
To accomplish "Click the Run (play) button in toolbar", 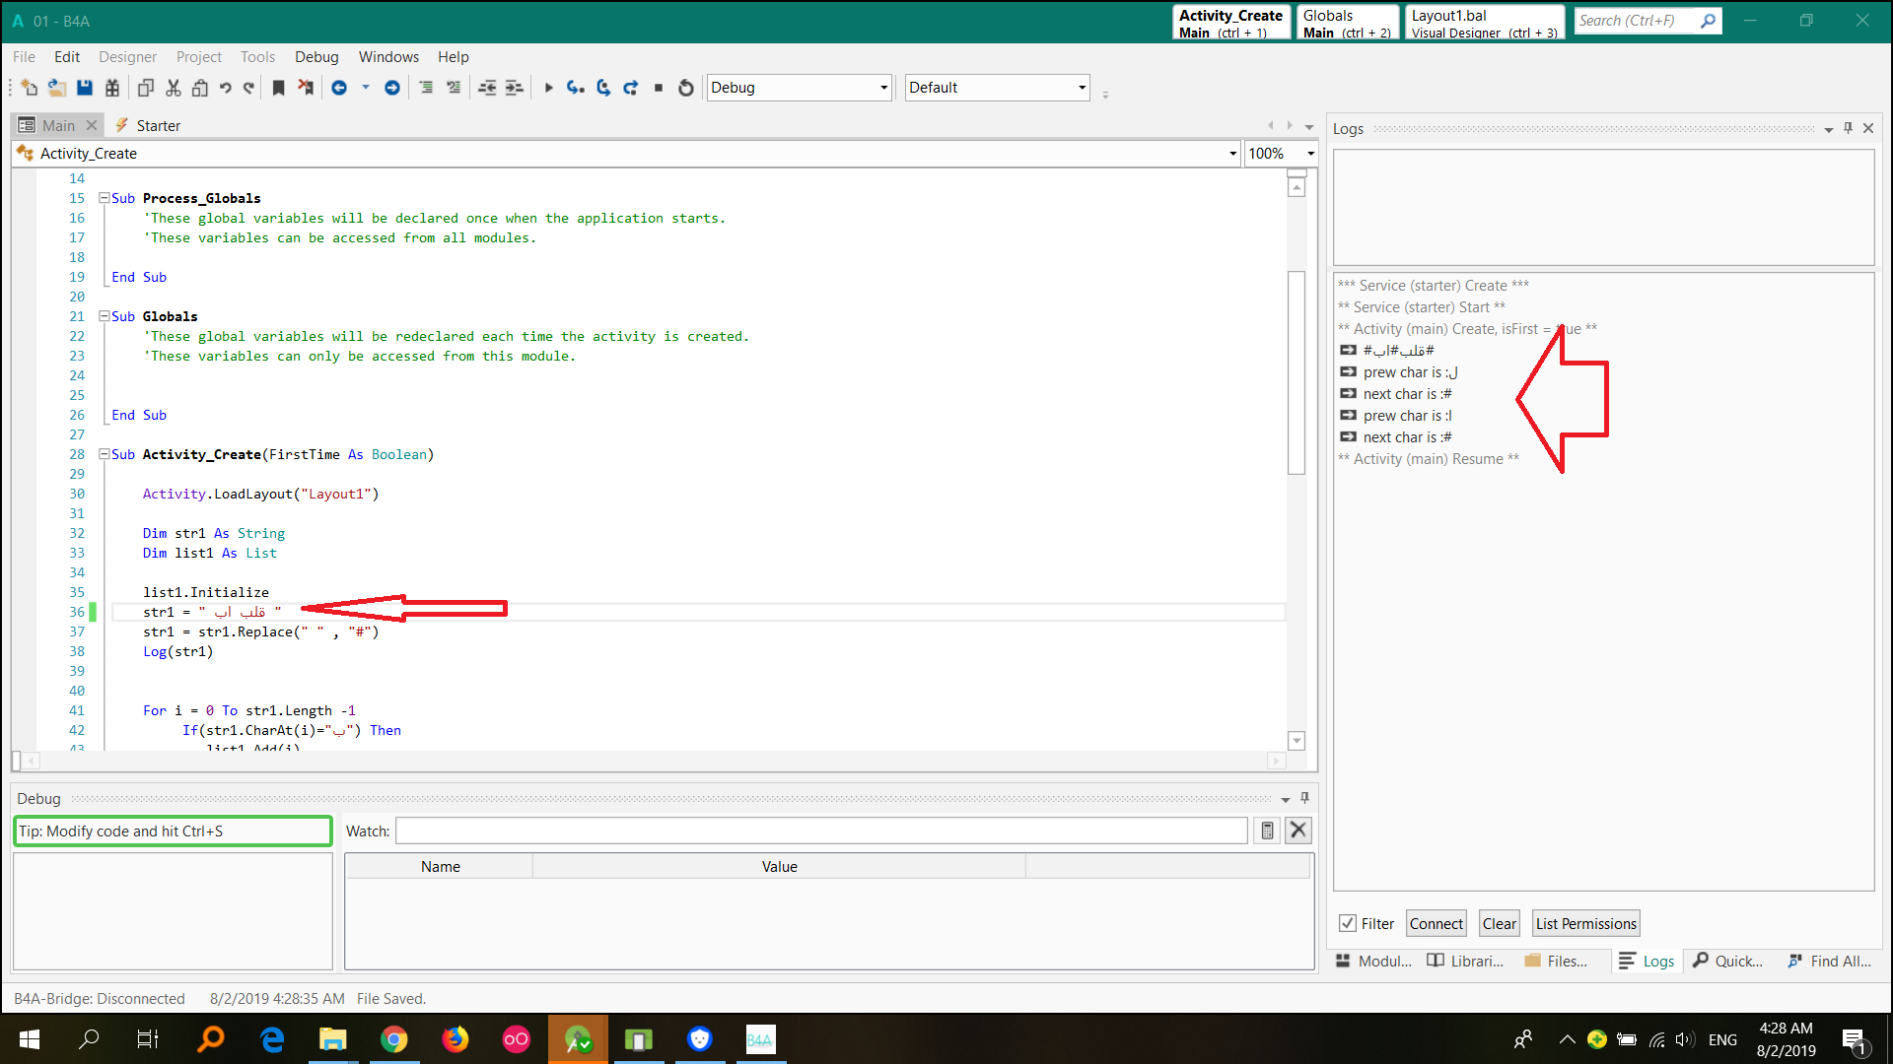I will pos(549,88).
